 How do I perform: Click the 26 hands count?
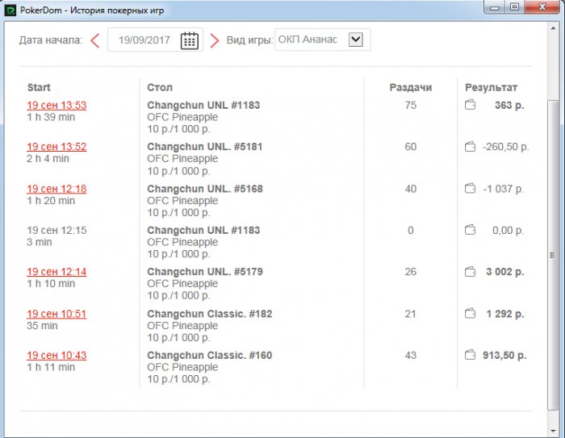[410, 272]
